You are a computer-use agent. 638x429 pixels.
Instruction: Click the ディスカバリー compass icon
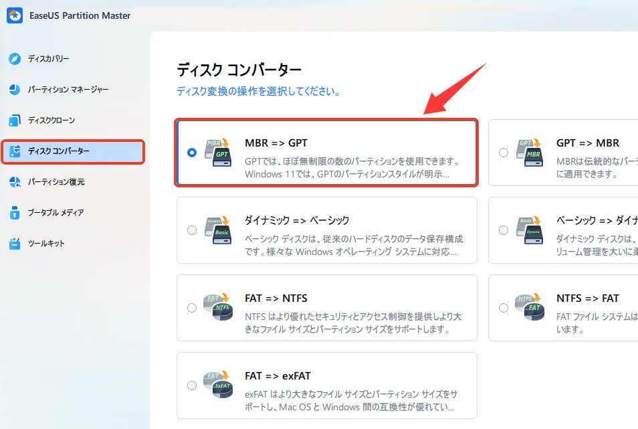[15, 59]
